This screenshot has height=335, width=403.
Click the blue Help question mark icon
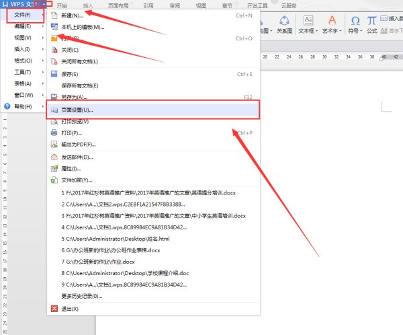point(7,106)
